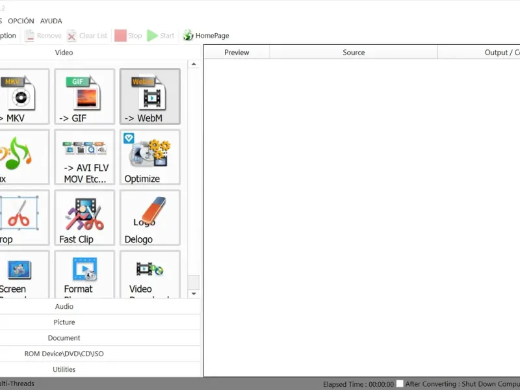This screenshot has width=520, height=390.
Task: Open the Screen Record tile
Action: [25, 274]
